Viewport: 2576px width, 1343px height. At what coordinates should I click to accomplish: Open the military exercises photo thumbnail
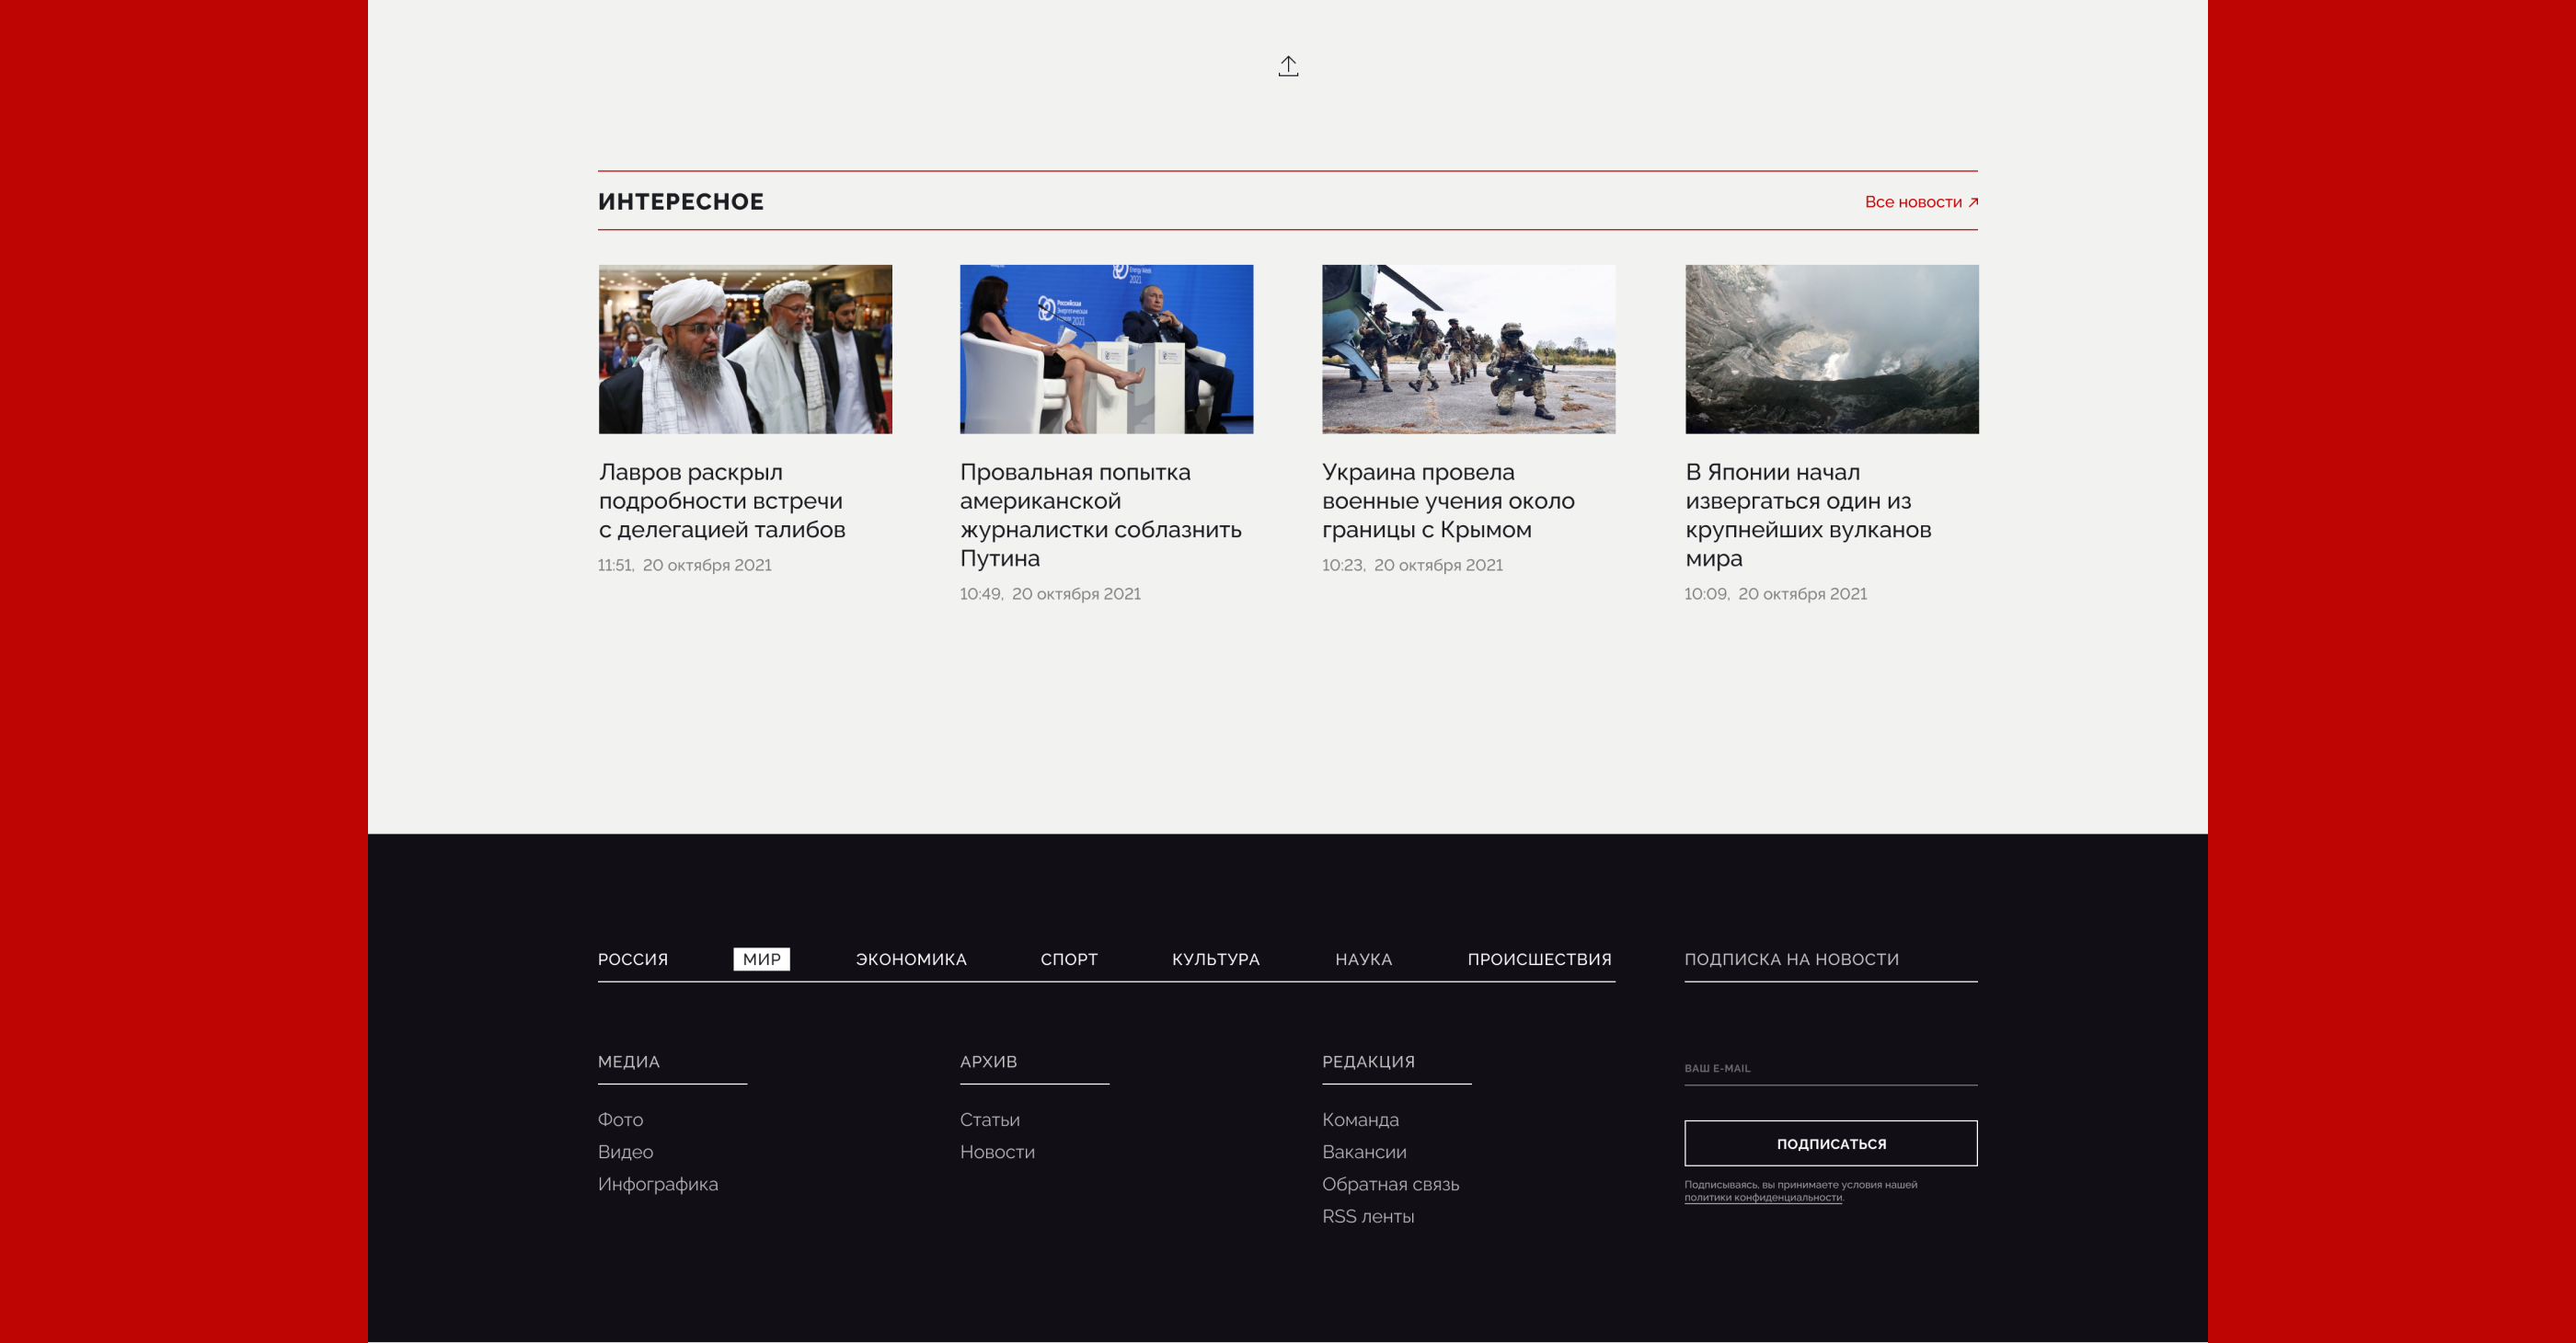(1468, 349)
